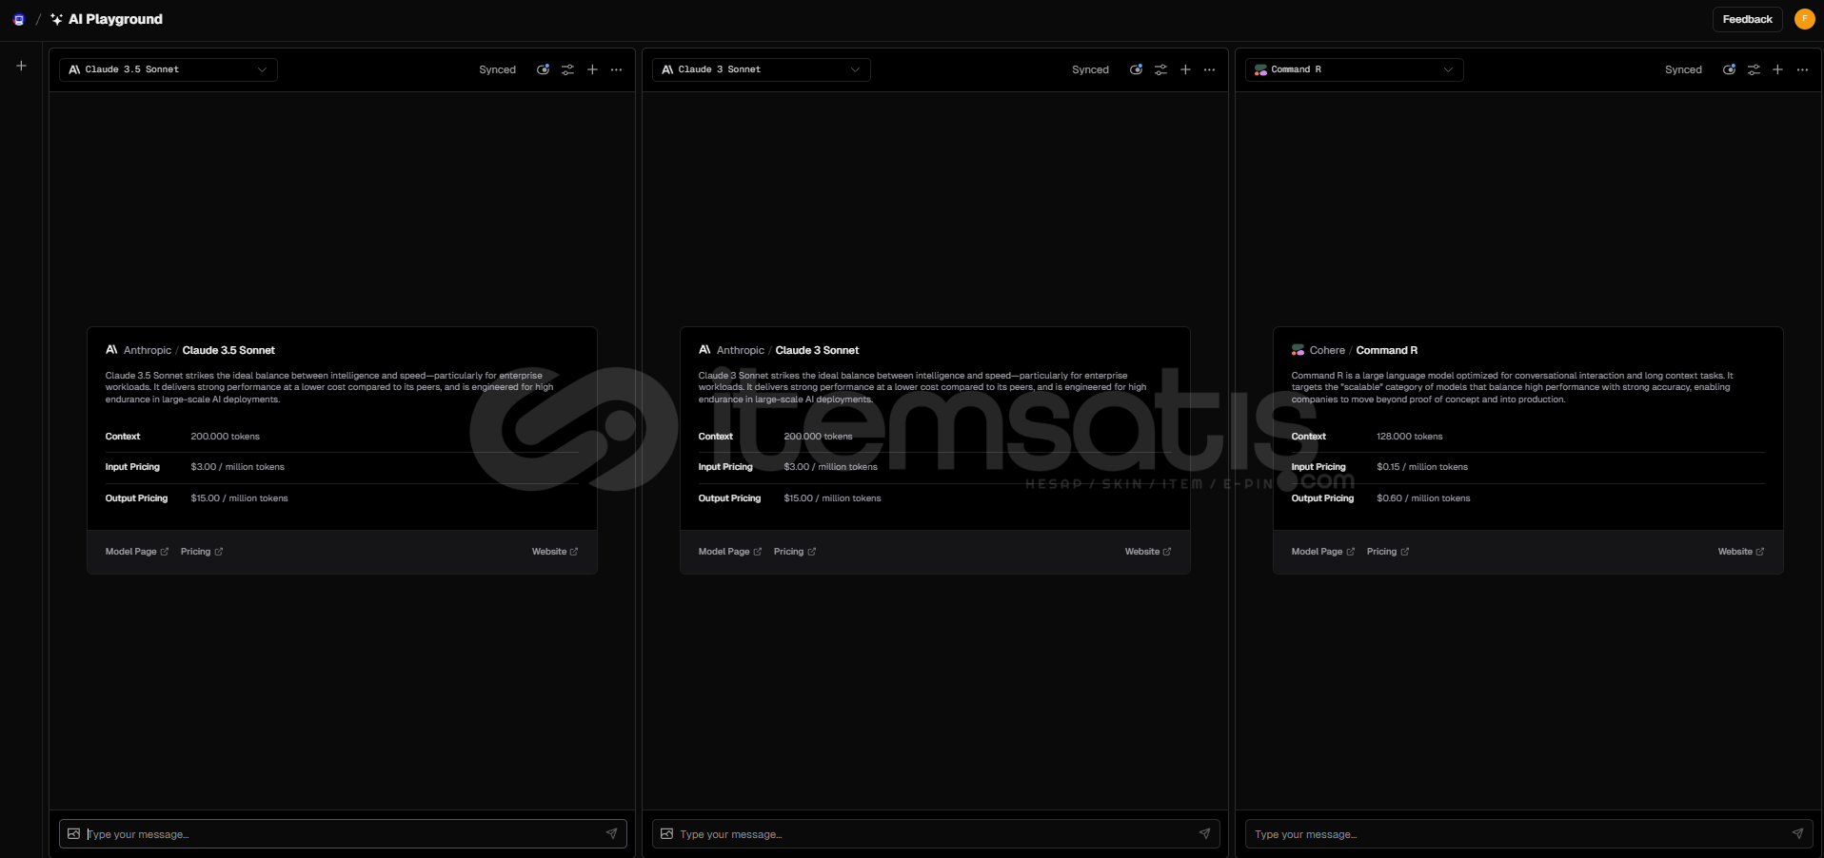Open Pricing link in Command R card
This screenshot has width=1824, height=858.
pyautogui.click(x=1388, y=552)
